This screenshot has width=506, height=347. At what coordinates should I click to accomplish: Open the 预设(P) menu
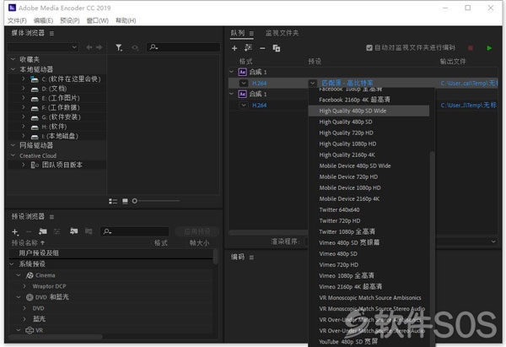tap(70, 20)
